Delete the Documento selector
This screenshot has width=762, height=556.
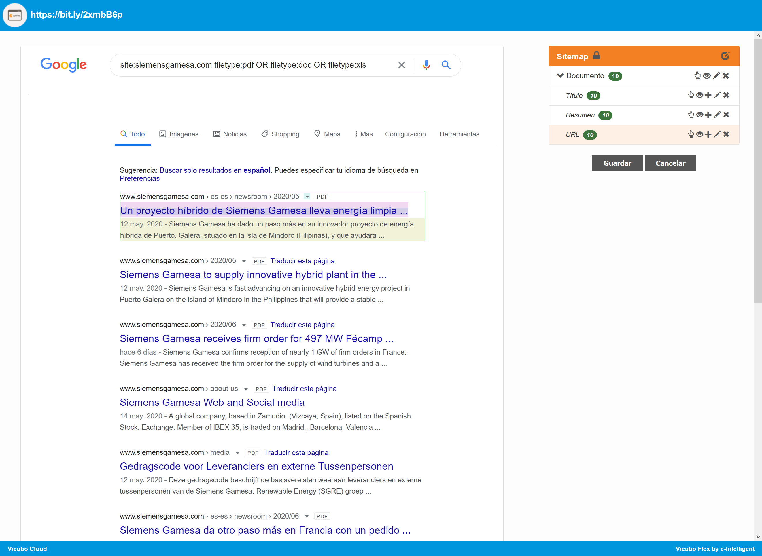[726, 76]
